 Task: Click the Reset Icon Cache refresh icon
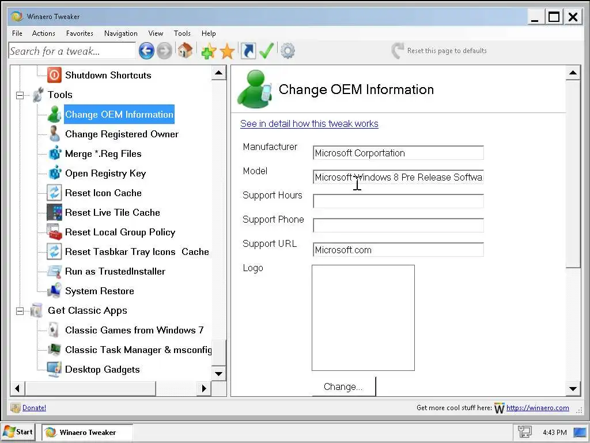pyautogui.click(x=54, y=193)
